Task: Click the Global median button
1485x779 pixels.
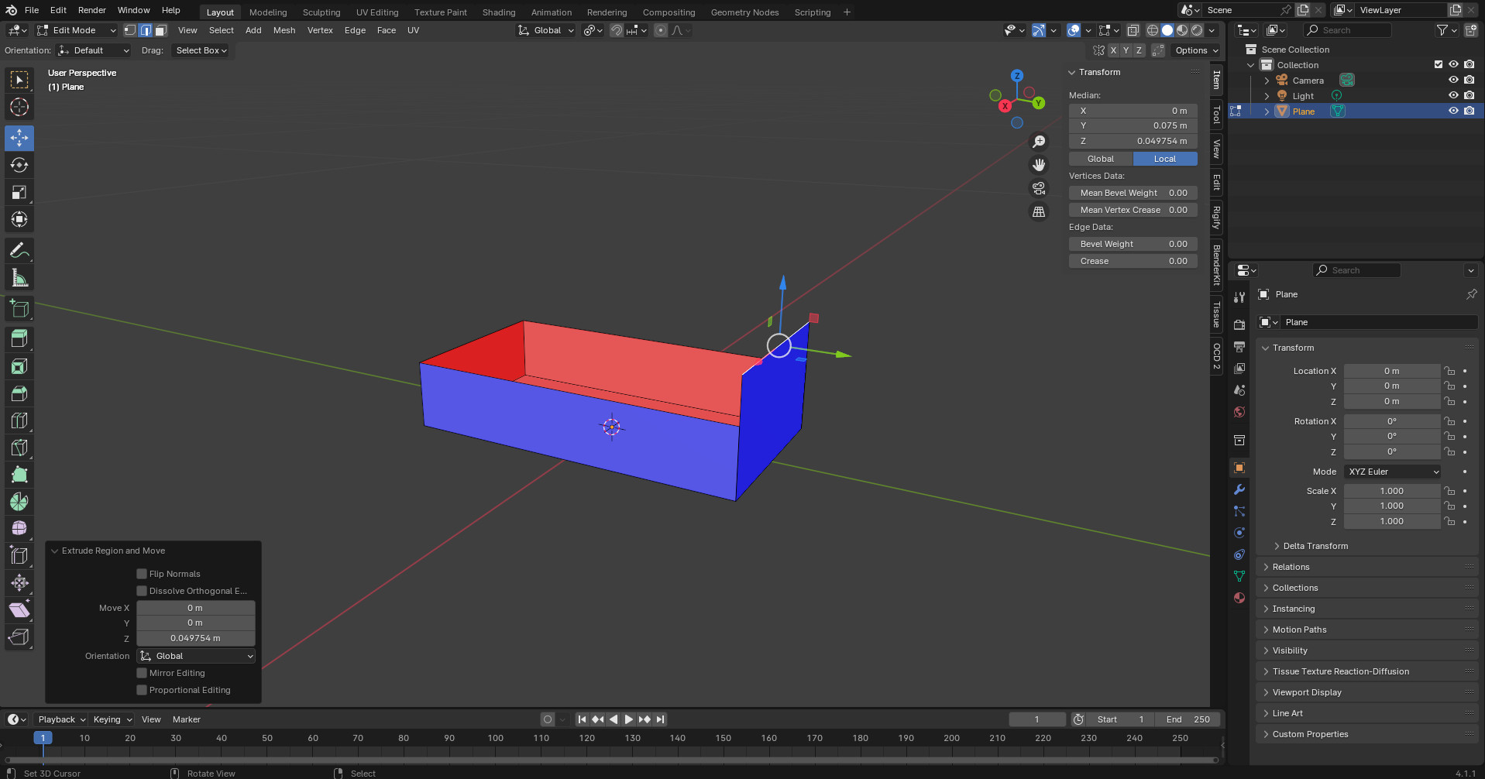Action: [1100, 159]
